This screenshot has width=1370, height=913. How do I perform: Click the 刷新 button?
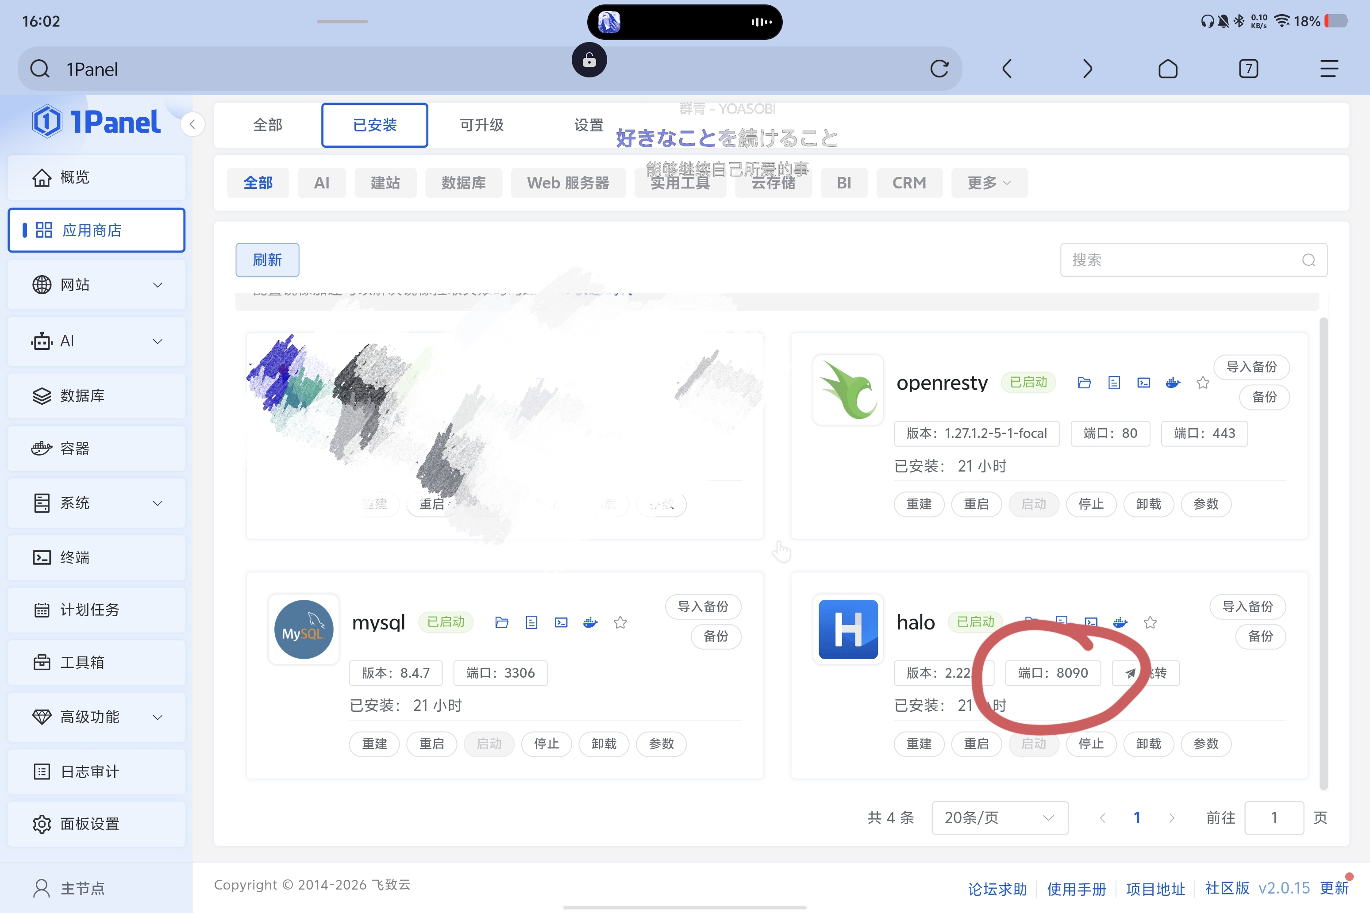click(267, 260)
